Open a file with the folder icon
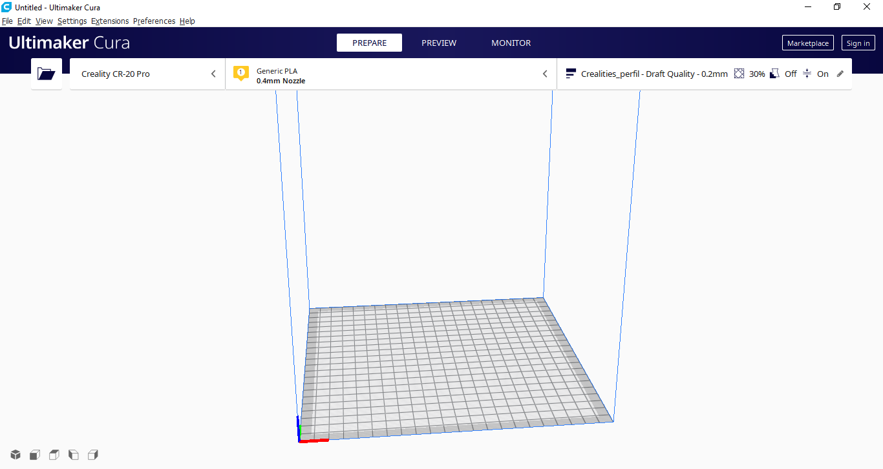This screenshot has height=469, width=883. pos(47,74)
